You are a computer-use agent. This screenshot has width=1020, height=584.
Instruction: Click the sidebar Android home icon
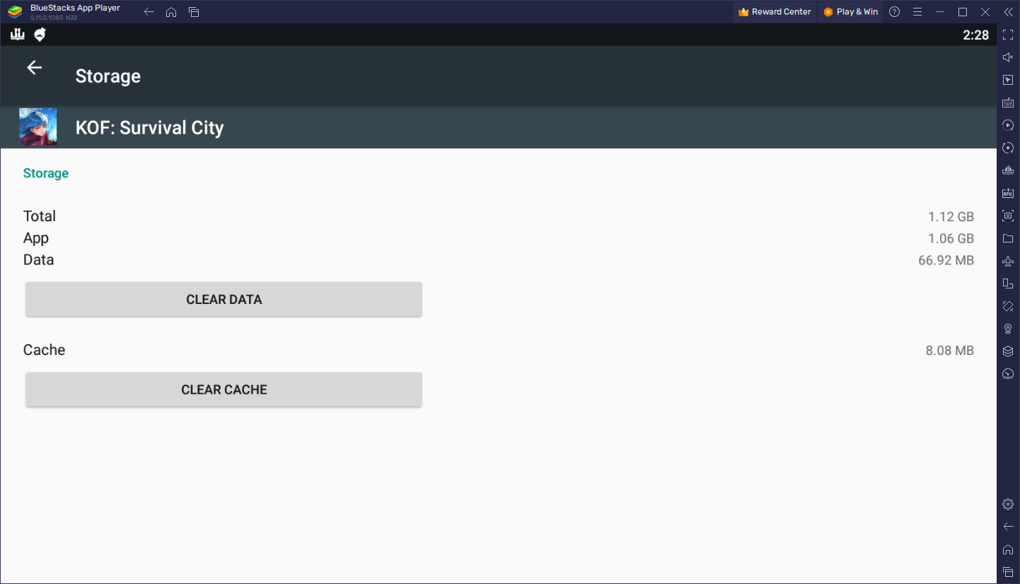click(x=1008, y=549)
